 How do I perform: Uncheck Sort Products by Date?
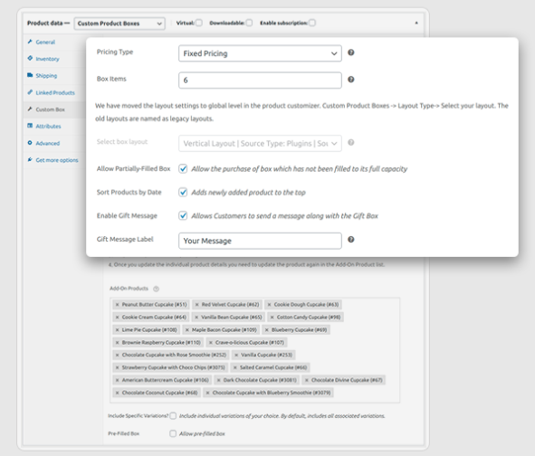[183, 193]
